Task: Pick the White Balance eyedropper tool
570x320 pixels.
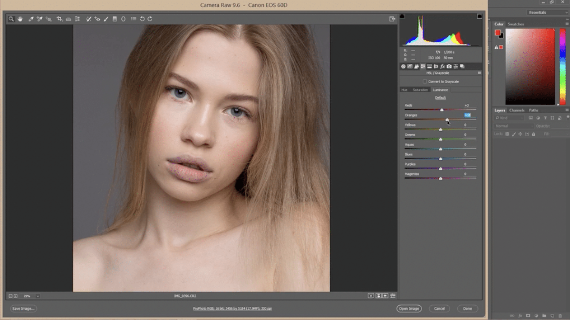Action: tap(31, 19)
